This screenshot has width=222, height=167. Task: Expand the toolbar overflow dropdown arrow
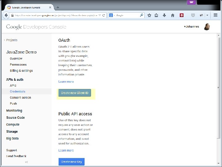[x=207, y=15]
